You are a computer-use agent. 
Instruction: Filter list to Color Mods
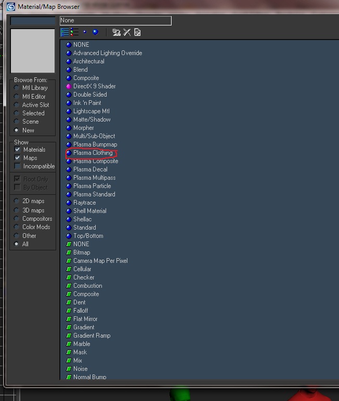17,227
